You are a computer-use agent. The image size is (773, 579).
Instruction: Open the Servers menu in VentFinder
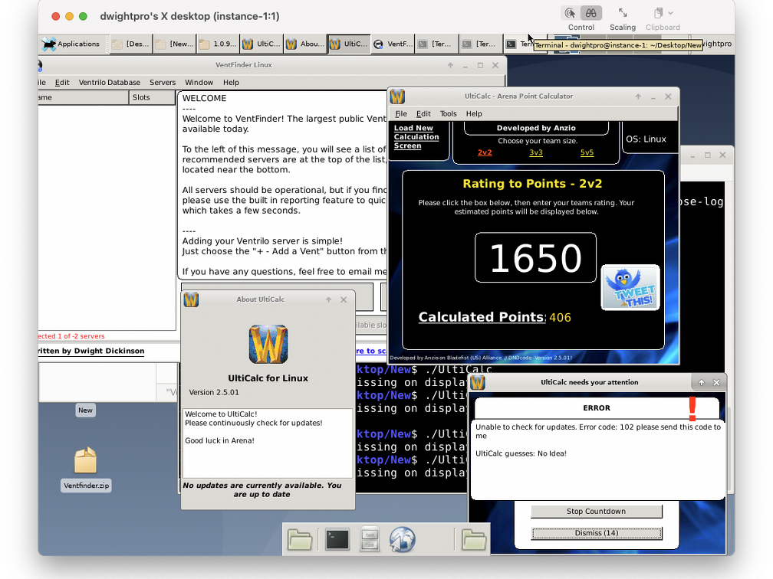[163, 82]
